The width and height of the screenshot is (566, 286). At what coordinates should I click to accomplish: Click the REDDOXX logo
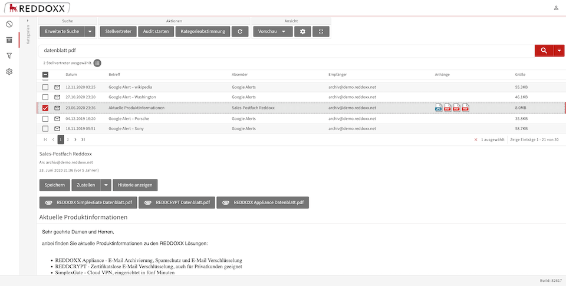(37, 8)
